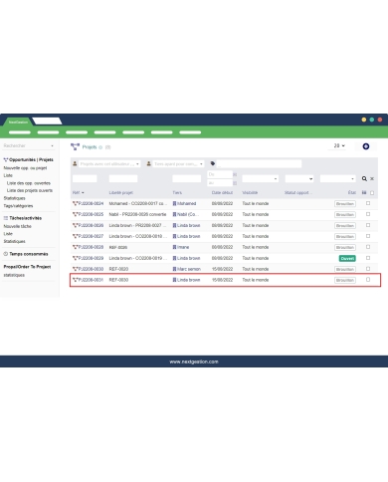Click the round add-project plus button

point(366,146)
